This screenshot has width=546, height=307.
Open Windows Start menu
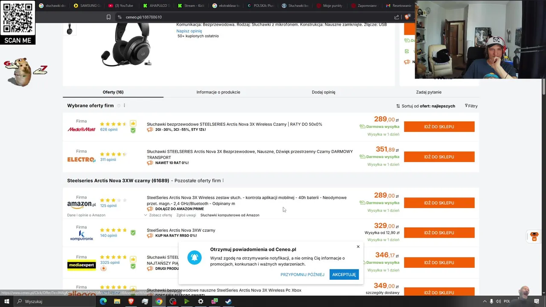point(7,301)
